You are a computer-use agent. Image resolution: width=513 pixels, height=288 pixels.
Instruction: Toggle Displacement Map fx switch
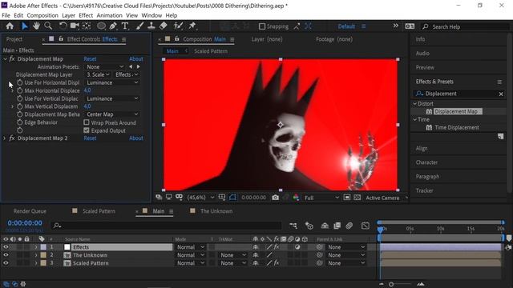tap(12, 58)
